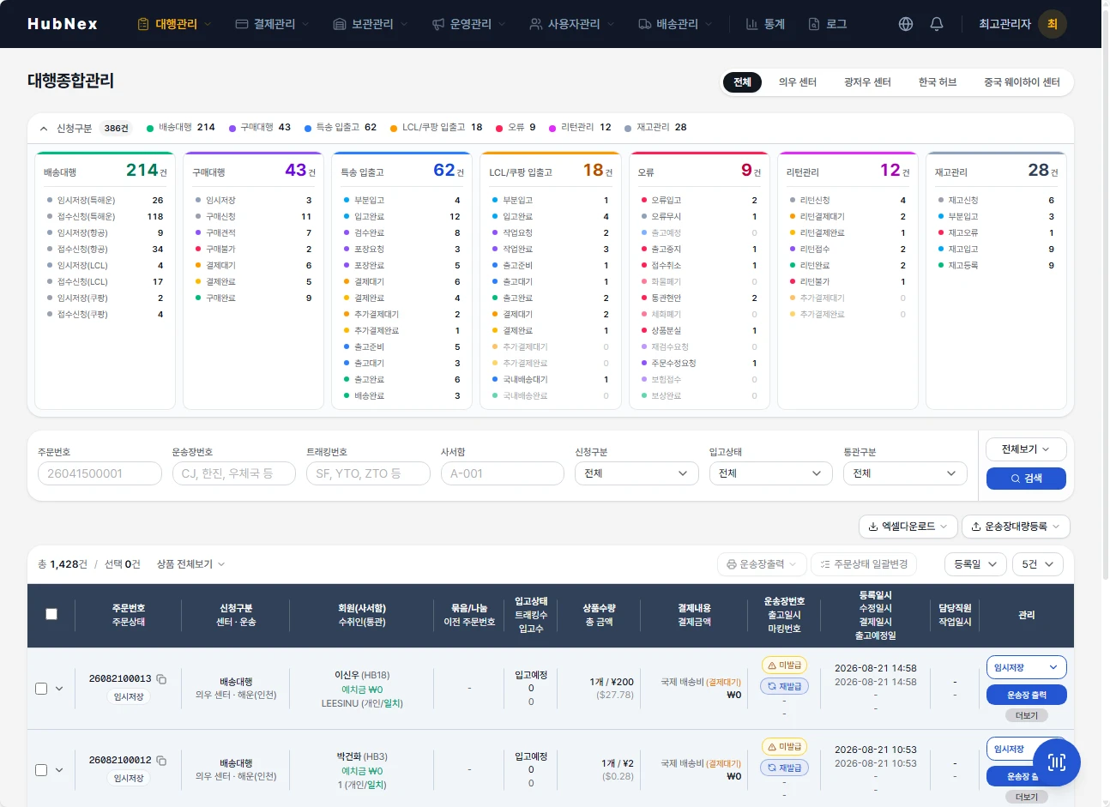Open the language globe icon

[906, 24]
